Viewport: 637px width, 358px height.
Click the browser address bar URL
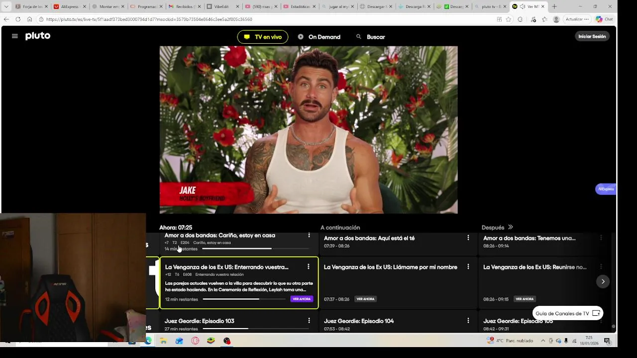149,19
